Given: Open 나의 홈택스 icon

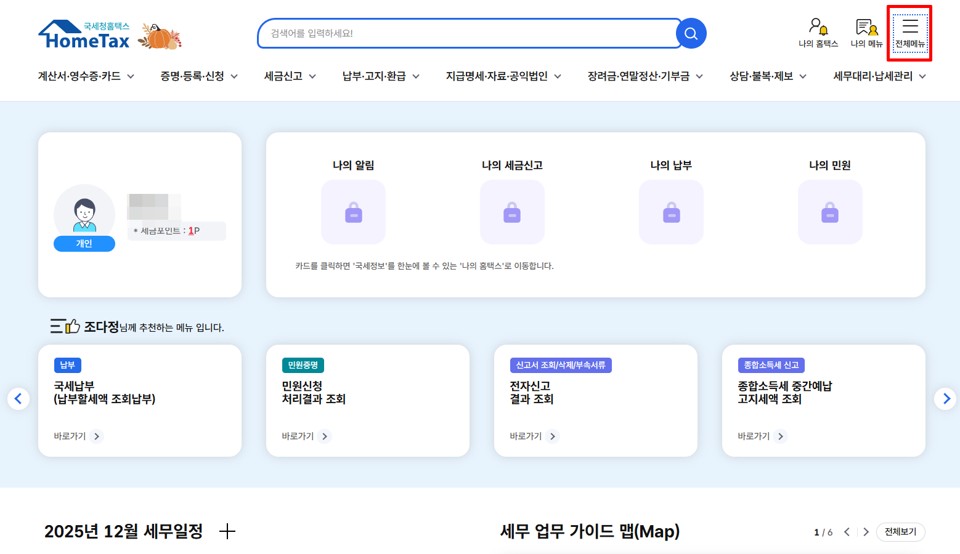Looking at the screenshot, I should point(818,33).
